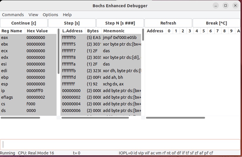Select the jmpf 0xf000:e05b instruction
The height and width of the screenshot is (157, 242).
click(x=101, y=38)
